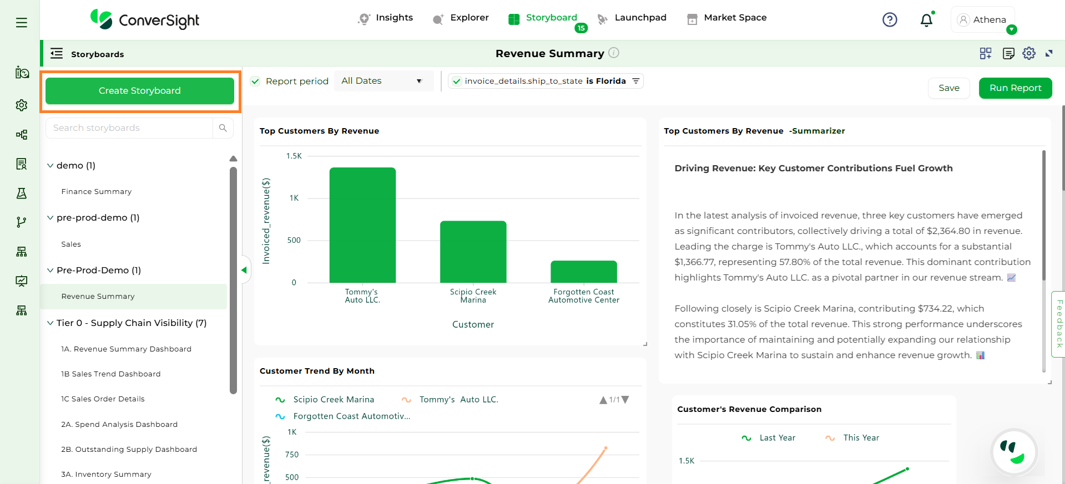Collapse the demo (1) folder
The image size is (1065, 484).
click(x=51, y=166)
